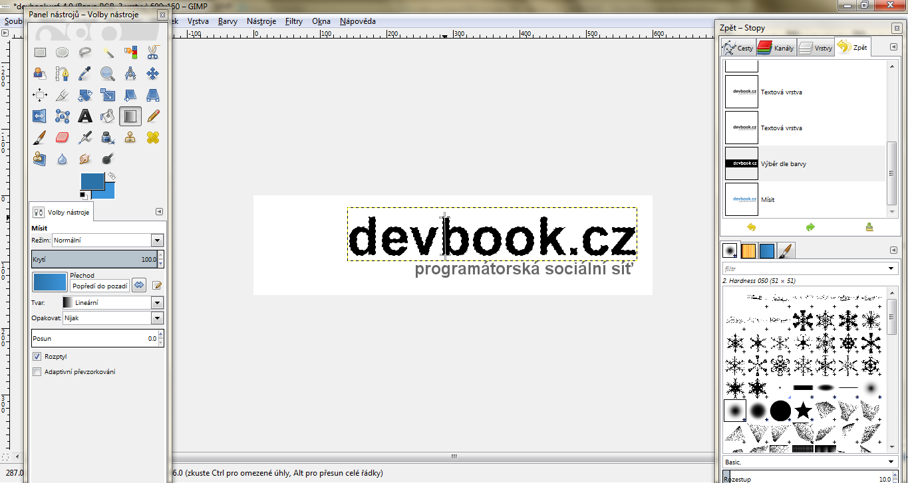Select the Paintbrush tool
This screenshot has width=908, height=483.
point(40,138)
